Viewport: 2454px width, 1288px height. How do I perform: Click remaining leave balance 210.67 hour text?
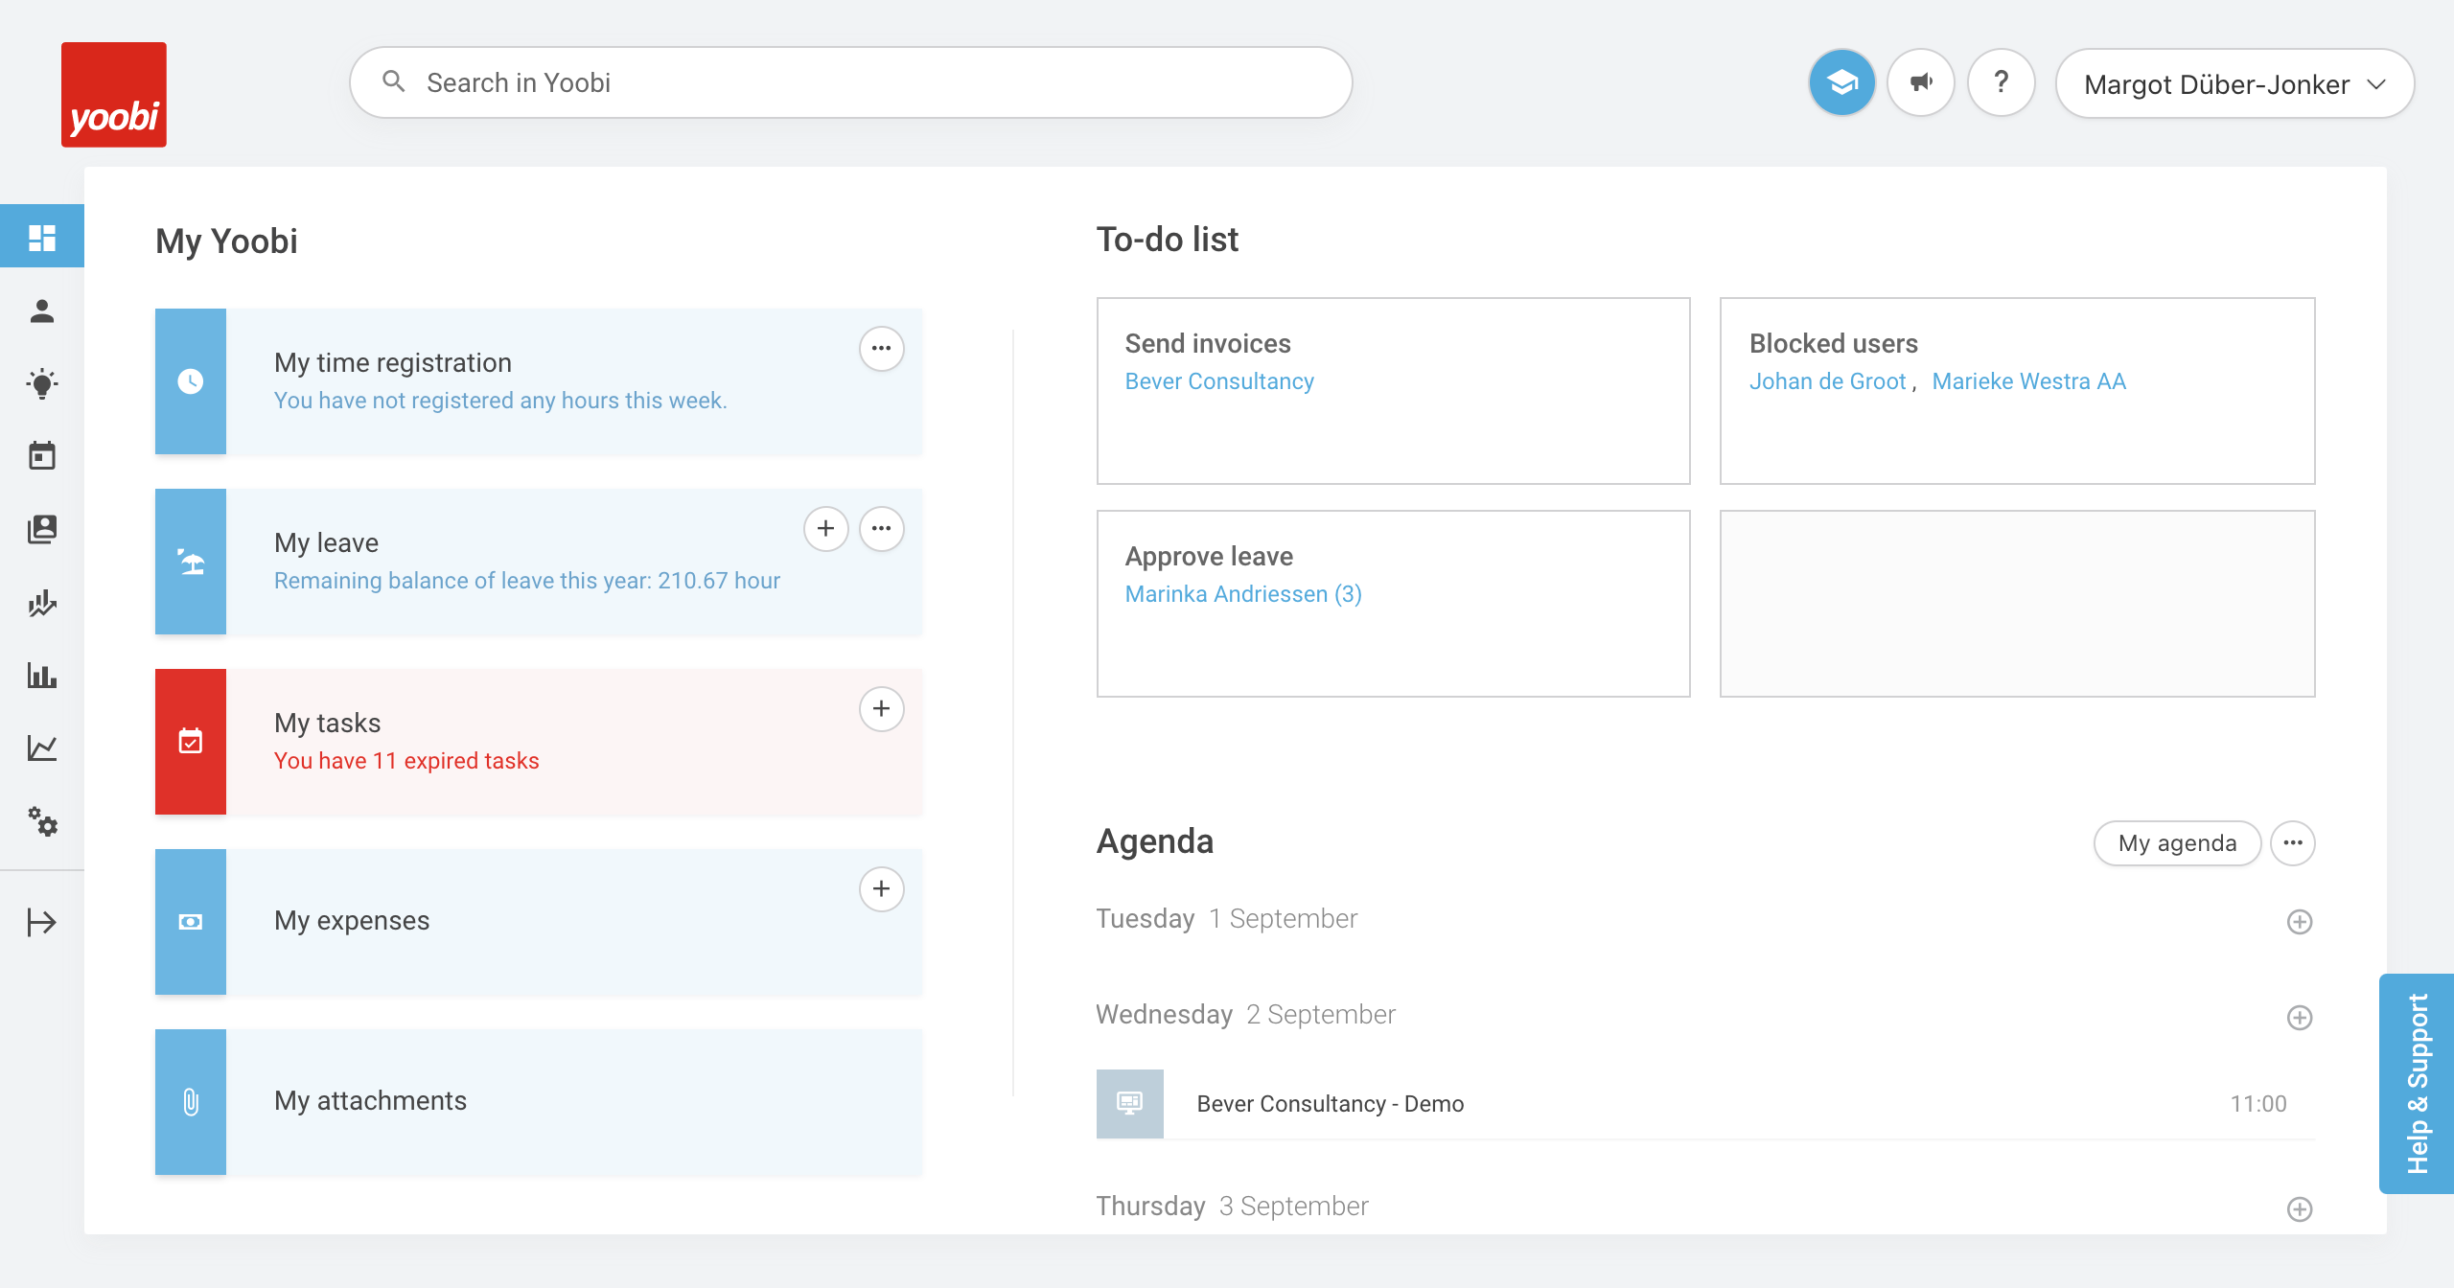(527, 581)
